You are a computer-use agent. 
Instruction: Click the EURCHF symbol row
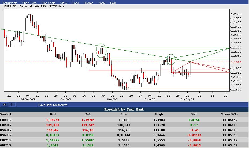(124, 140)
